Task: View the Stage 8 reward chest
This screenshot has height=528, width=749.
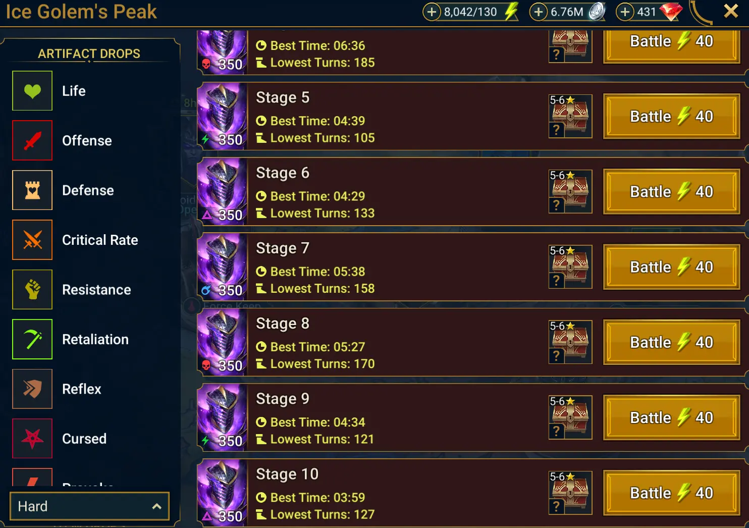Action: point(570,342)
